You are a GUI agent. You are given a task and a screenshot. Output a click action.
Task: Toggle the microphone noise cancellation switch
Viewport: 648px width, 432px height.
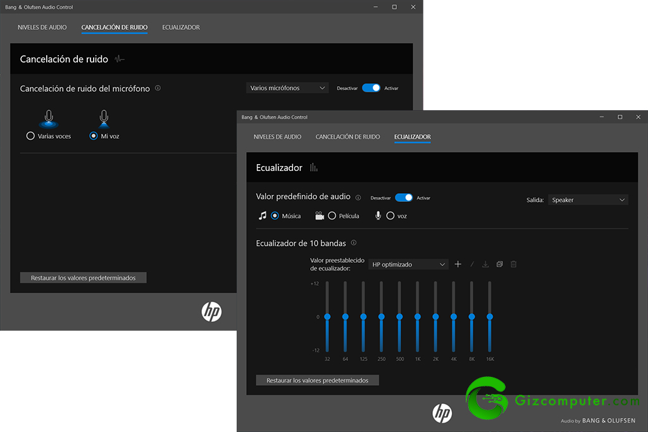coord(371,87)
